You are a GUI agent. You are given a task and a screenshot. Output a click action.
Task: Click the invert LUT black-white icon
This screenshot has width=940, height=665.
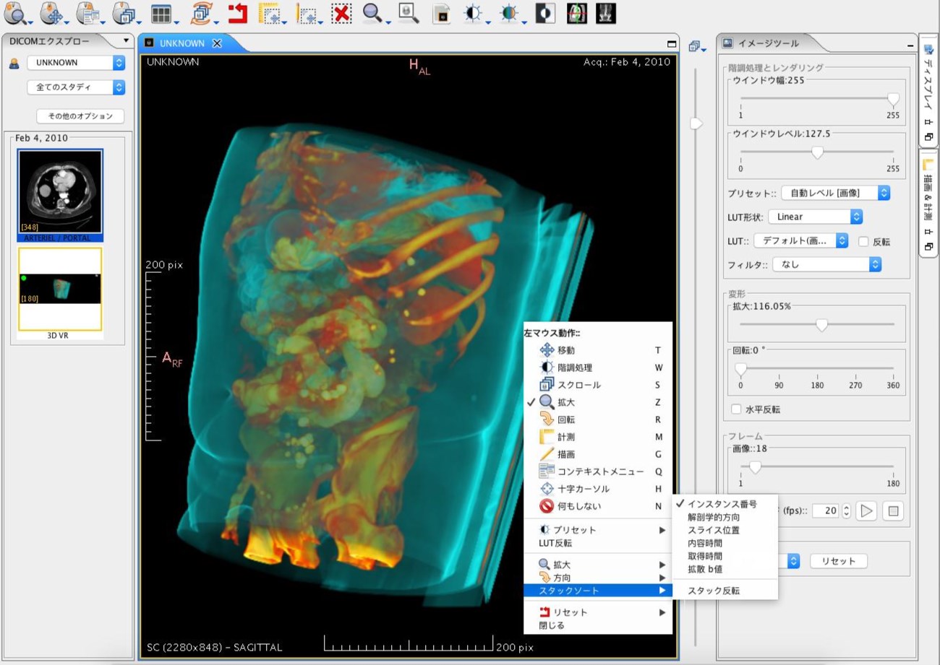pyautogui.click(x=545, y=13)
